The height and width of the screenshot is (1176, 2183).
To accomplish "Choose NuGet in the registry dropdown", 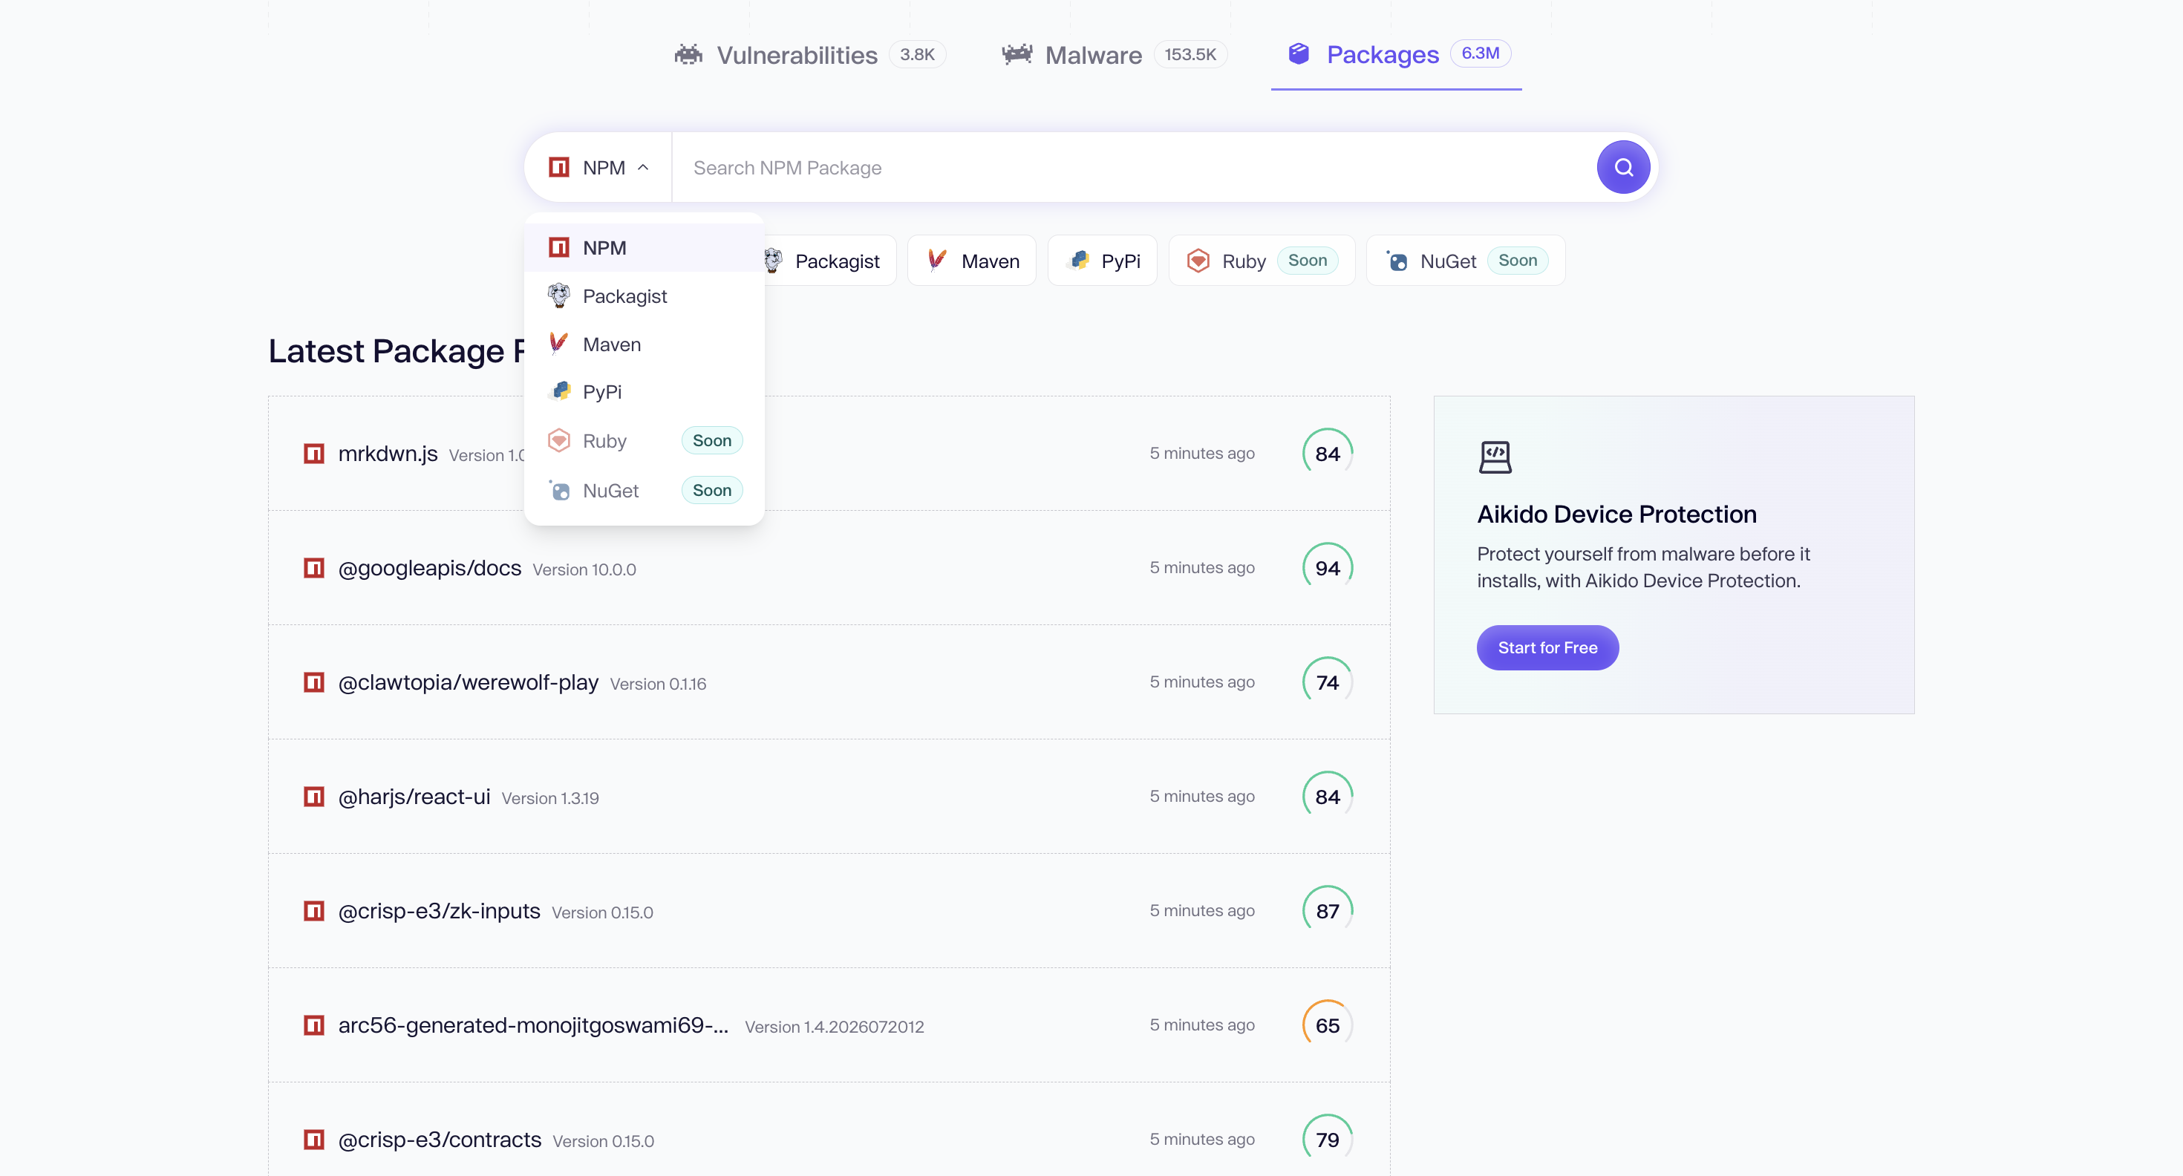I will pos(644,490).
